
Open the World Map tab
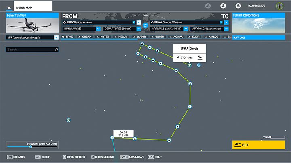(x=33, y=6)
